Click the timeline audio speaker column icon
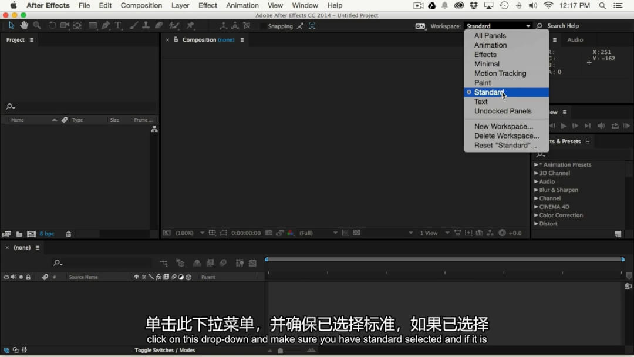The height and width of the screenshot is (357, 634). point(14,277)
